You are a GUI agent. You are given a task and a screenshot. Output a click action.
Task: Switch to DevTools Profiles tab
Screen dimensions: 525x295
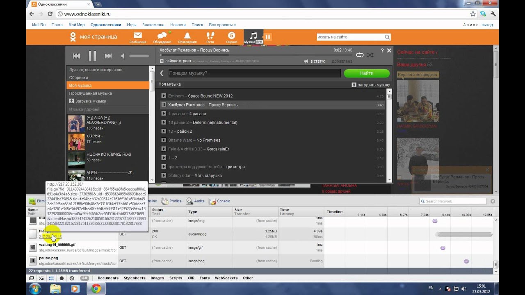tap(171, 201)
